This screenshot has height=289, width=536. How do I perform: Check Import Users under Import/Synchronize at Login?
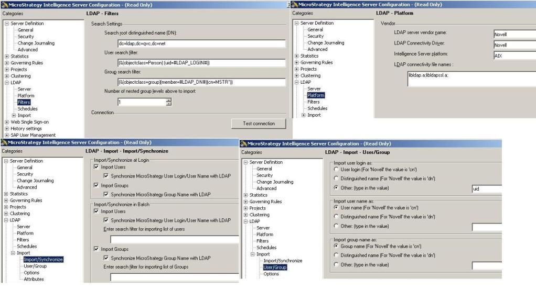coord(96,167)
